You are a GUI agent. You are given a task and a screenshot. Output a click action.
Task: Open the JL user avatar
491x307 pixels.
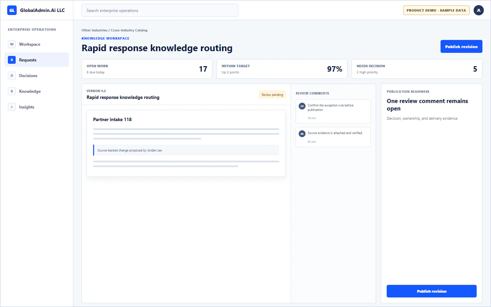click(479, 10)
